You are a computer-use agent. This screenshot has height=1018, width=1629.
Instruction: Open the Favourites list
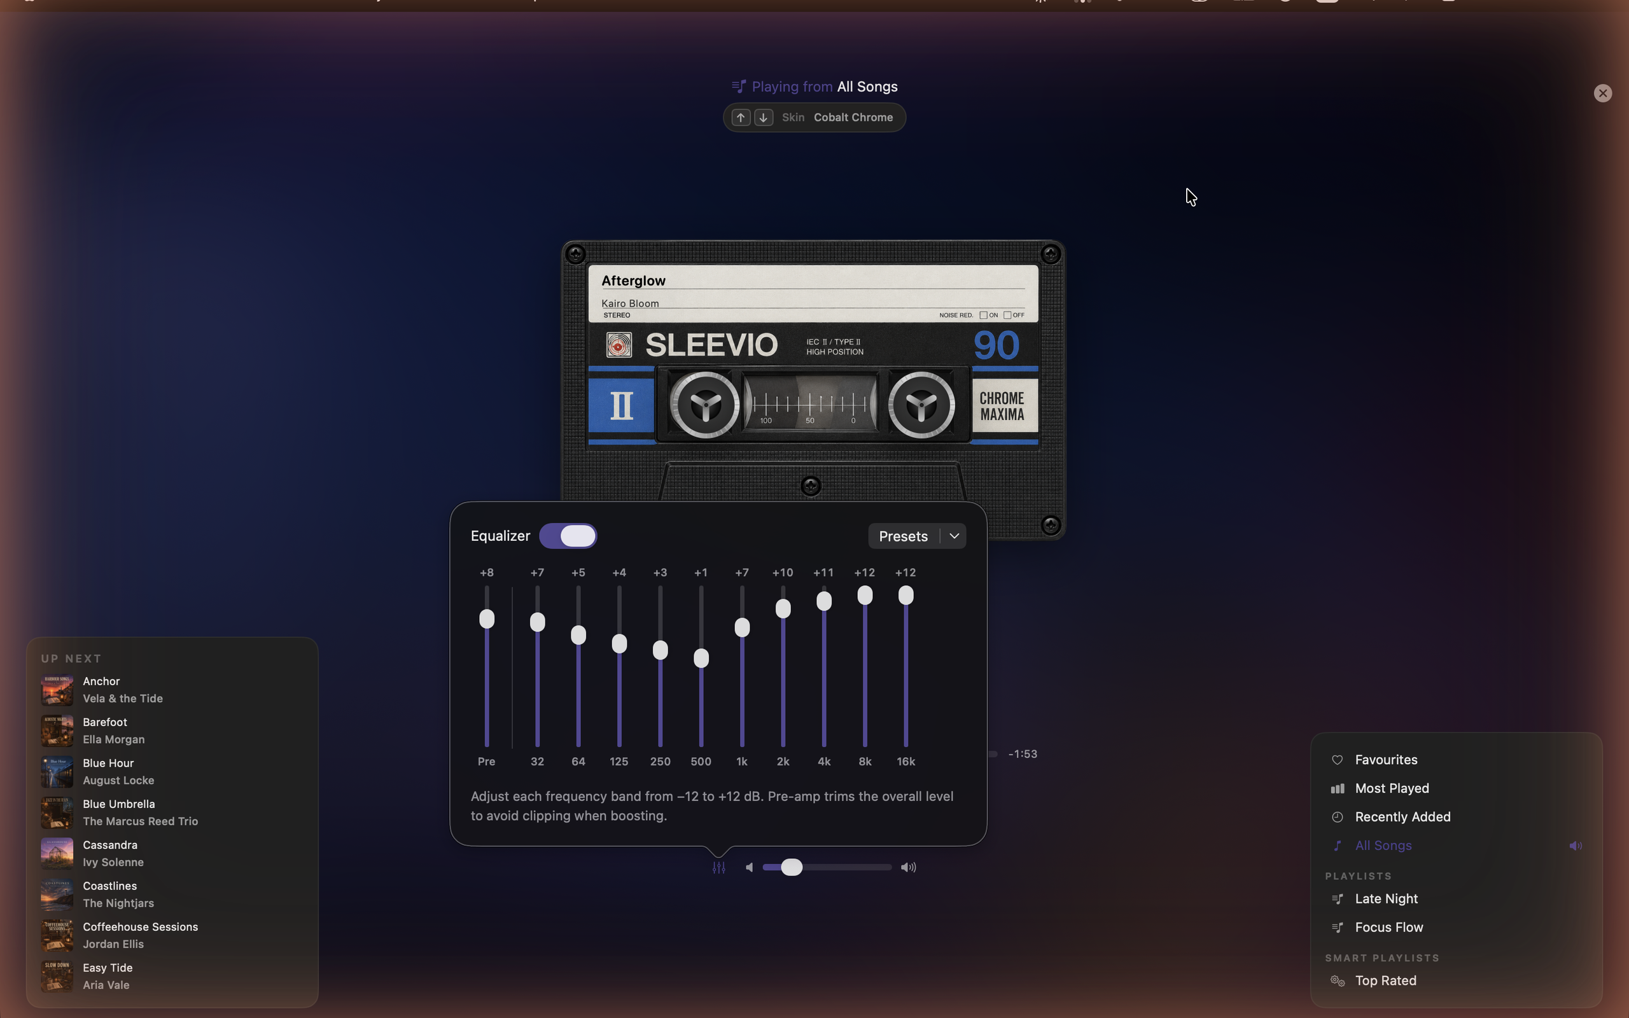click(1456, 760)
